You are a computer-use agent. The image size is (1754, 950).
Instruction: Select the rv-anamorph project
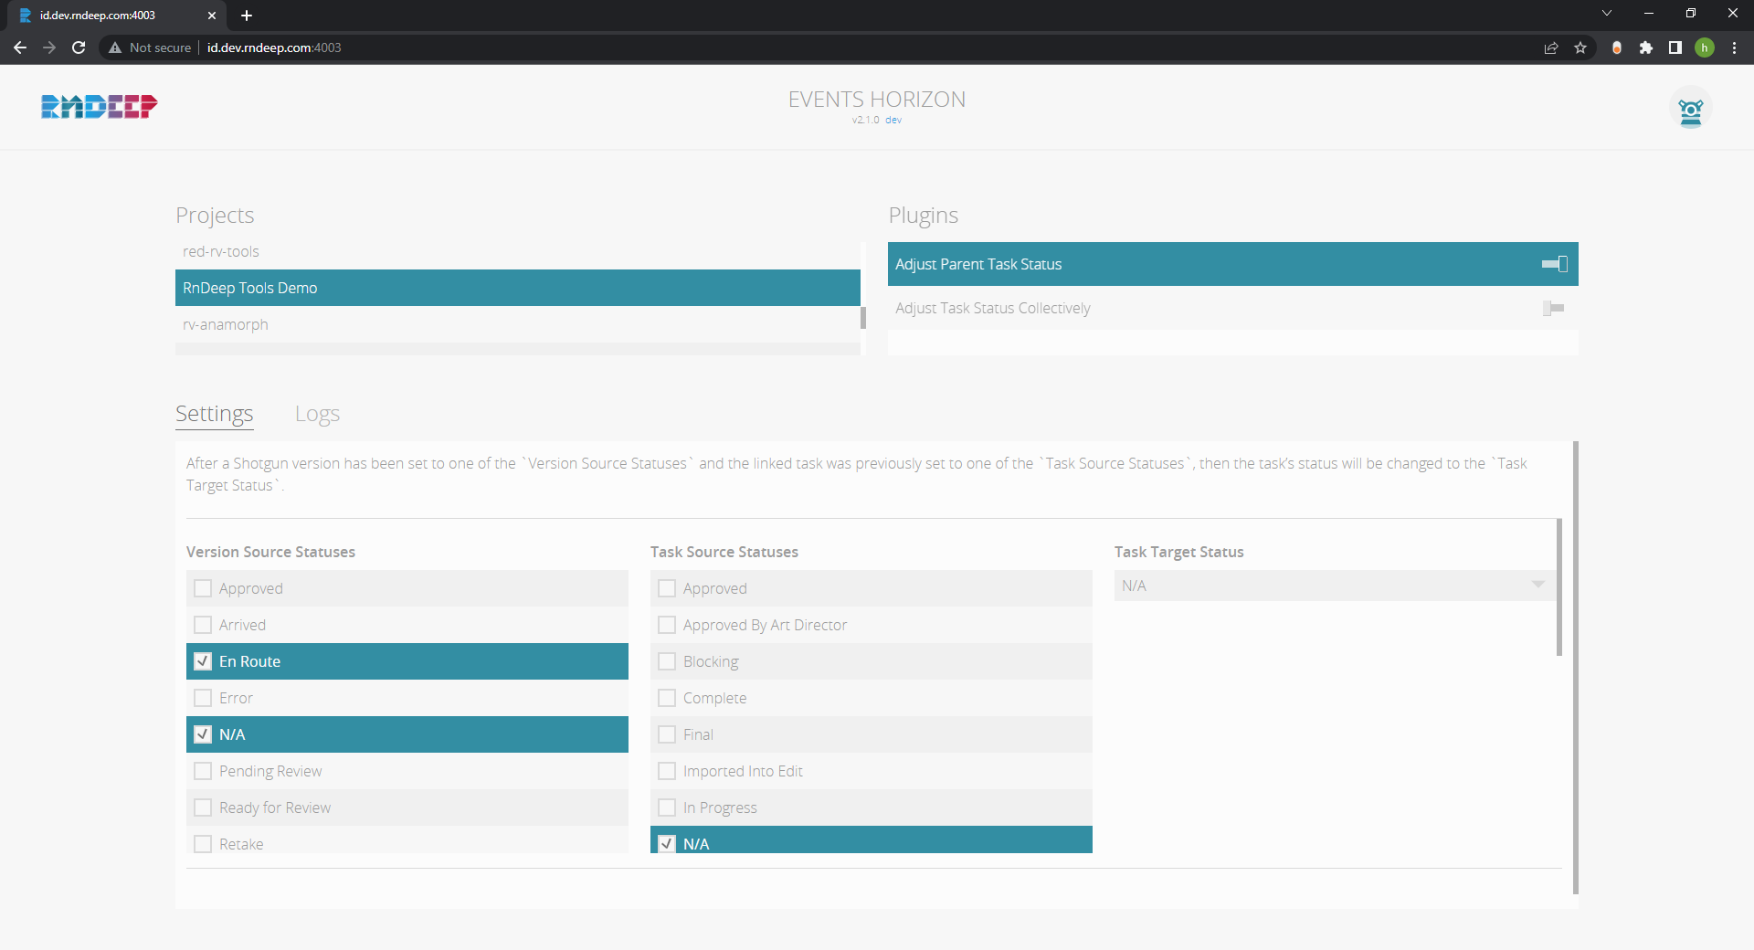(x=226, y=324)
